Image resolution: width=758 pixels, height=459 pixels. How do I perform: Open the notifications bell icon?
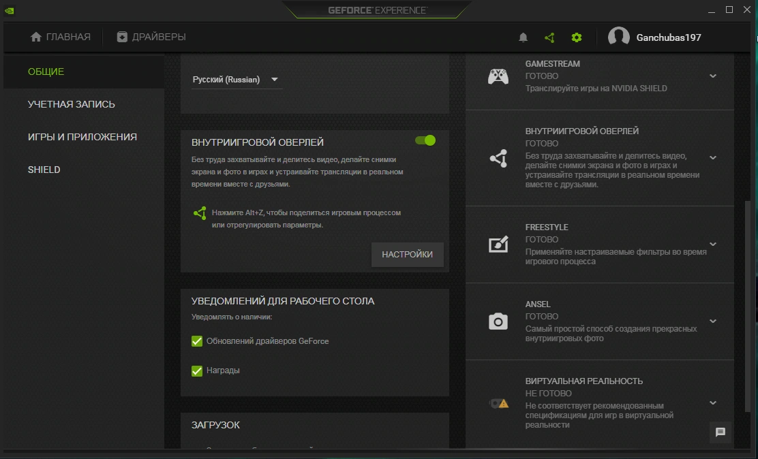[523, 37]
